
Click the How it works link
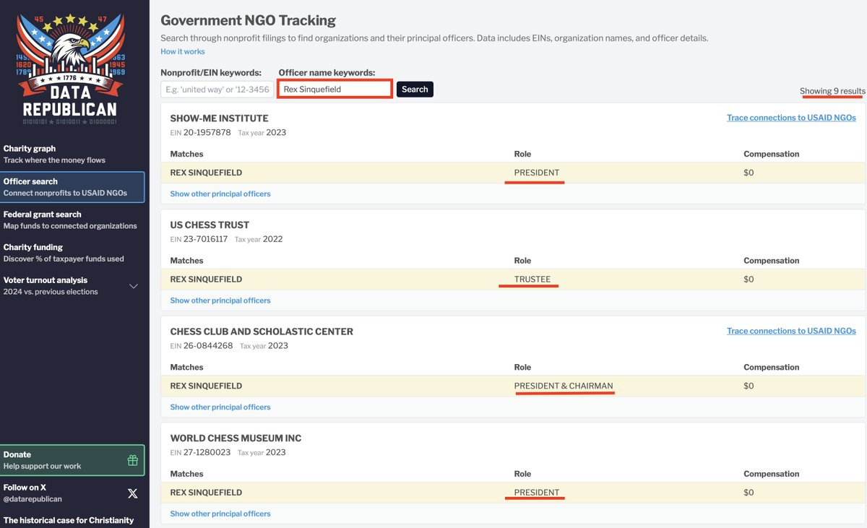click(x=183, y=51)
